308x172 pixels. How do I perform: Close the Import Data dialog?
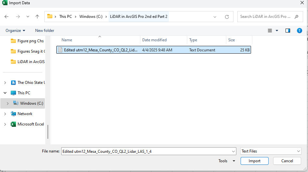coord(302,3)
